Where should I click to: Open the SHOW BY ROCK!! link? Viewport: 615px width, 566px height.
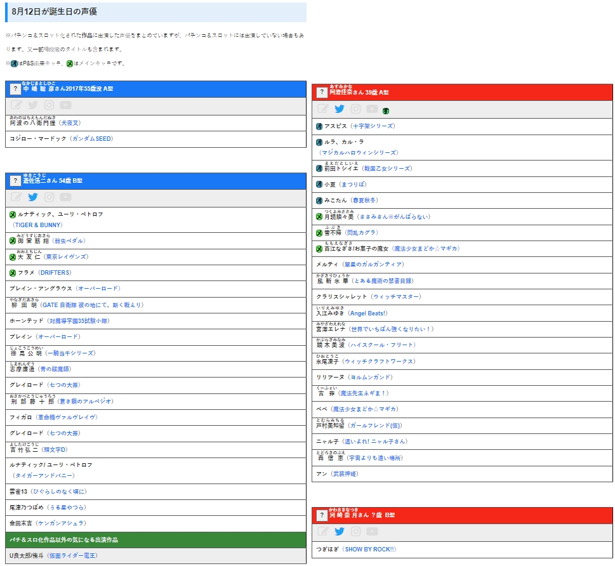[x=370, y=550]
